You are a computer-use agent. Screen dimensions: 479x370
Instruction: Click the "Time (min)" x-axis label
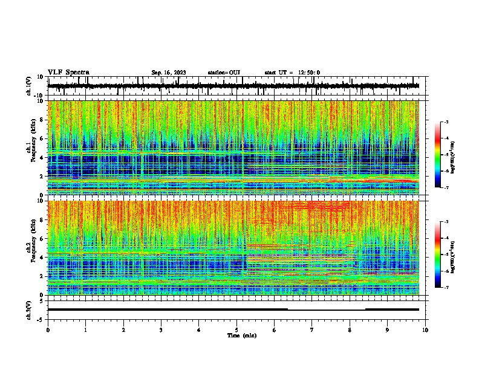tap(242, 336)
